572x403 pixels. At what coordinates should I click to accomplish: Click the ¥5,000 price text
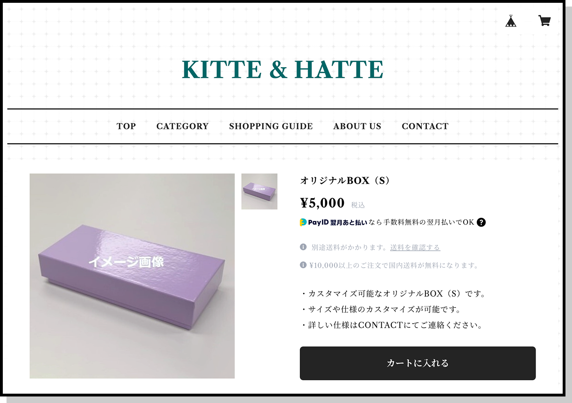[x=322, y=203]
